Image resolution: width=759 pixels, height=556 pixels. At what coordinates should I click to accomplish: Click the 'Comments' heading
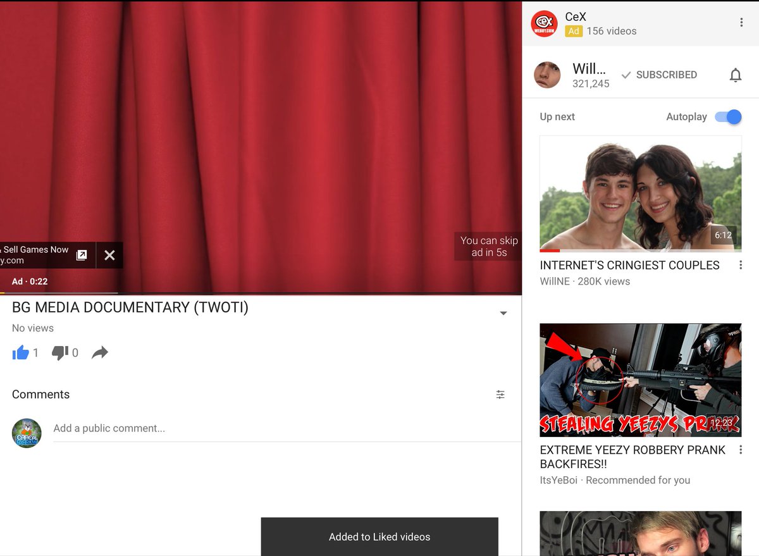coord(40,394)
